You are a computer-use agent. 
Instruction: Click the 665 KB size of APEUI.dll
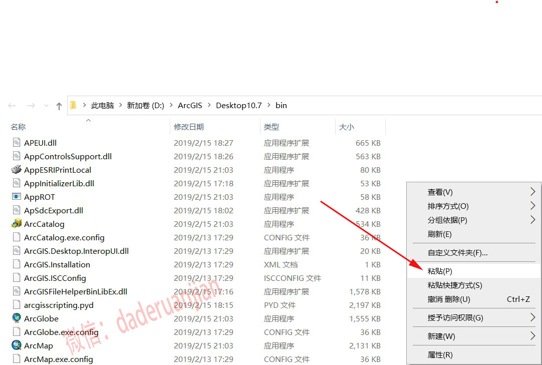click(x=368, y=143)
